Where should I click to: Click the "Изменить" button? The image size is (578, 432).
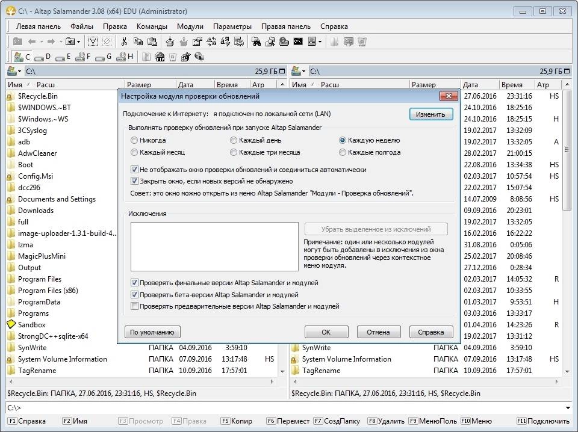(431, 114)
